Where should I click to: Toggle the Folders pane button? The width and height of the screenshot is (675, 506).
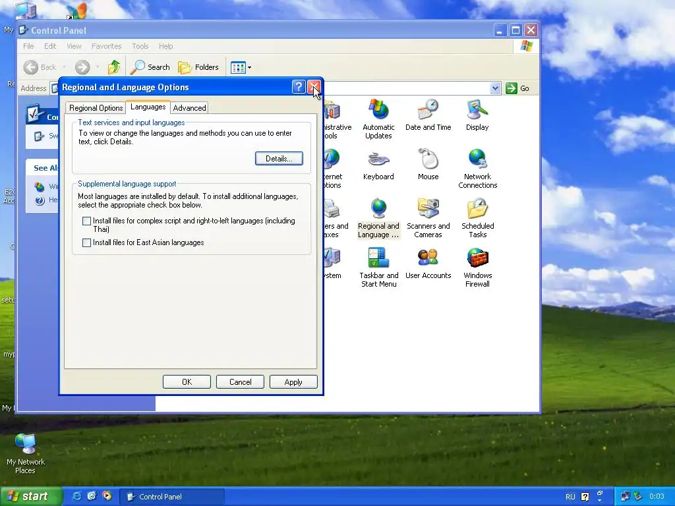click(198, 67)
